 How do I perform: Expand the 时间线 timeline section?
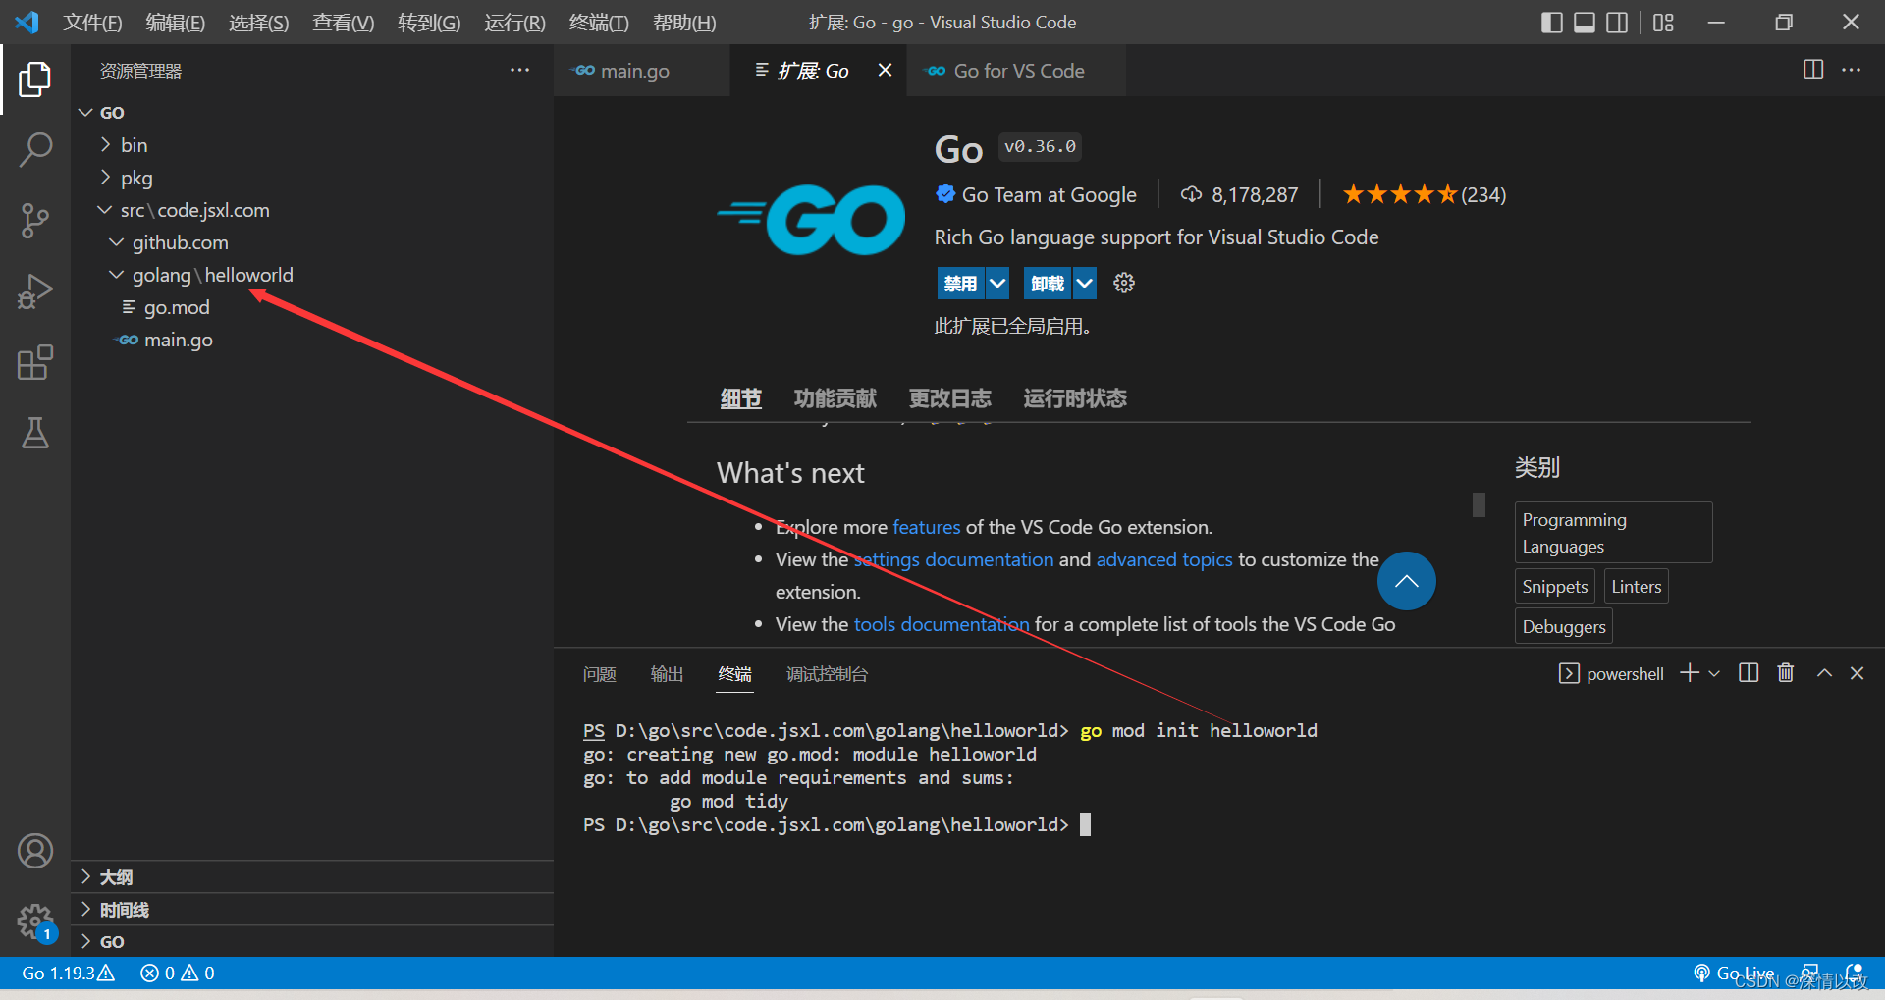point(312,910)
